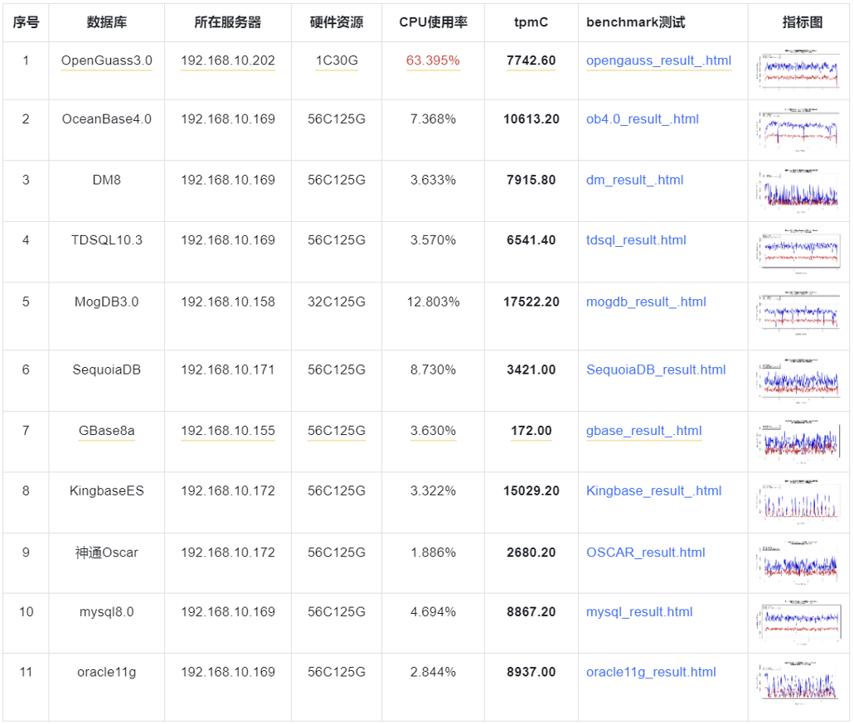View the OceanBase4.0 metrics chart thumbnail

(798, 129)
